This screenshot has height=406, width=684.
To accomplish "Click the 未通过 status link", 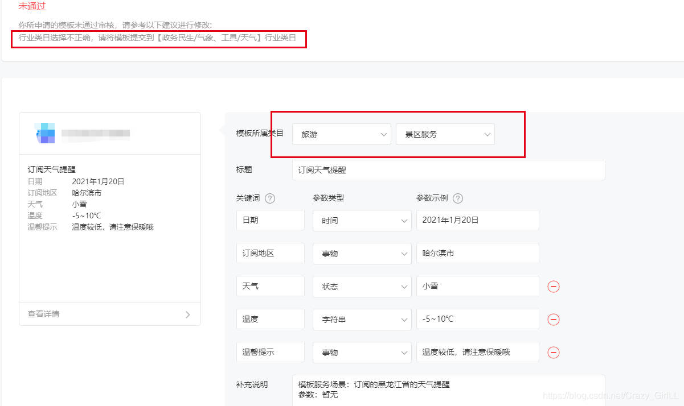I will (x=32, y=7).
